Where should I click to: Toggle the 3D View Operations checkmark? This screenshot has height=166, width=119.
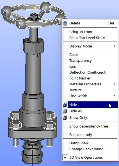[x=65, y=158]
